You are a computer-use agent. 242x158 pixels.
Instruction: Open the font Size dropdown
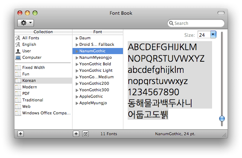click(212, 35)
